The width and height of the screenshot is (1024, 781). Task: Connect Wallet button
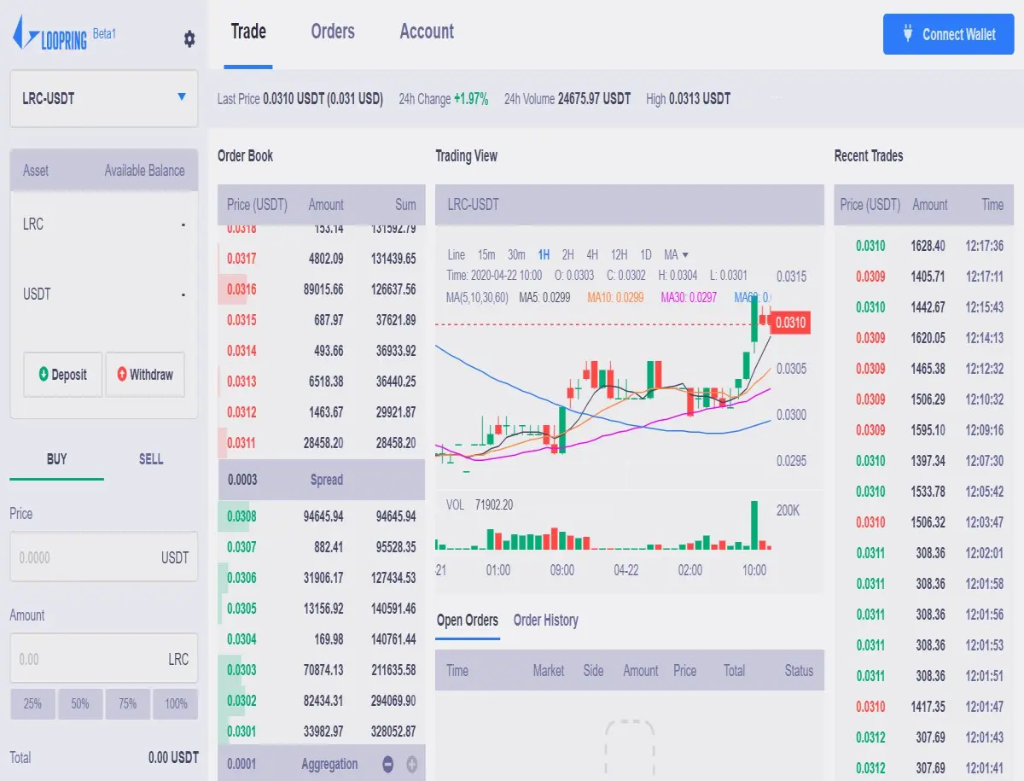click(x=948, y=34)
